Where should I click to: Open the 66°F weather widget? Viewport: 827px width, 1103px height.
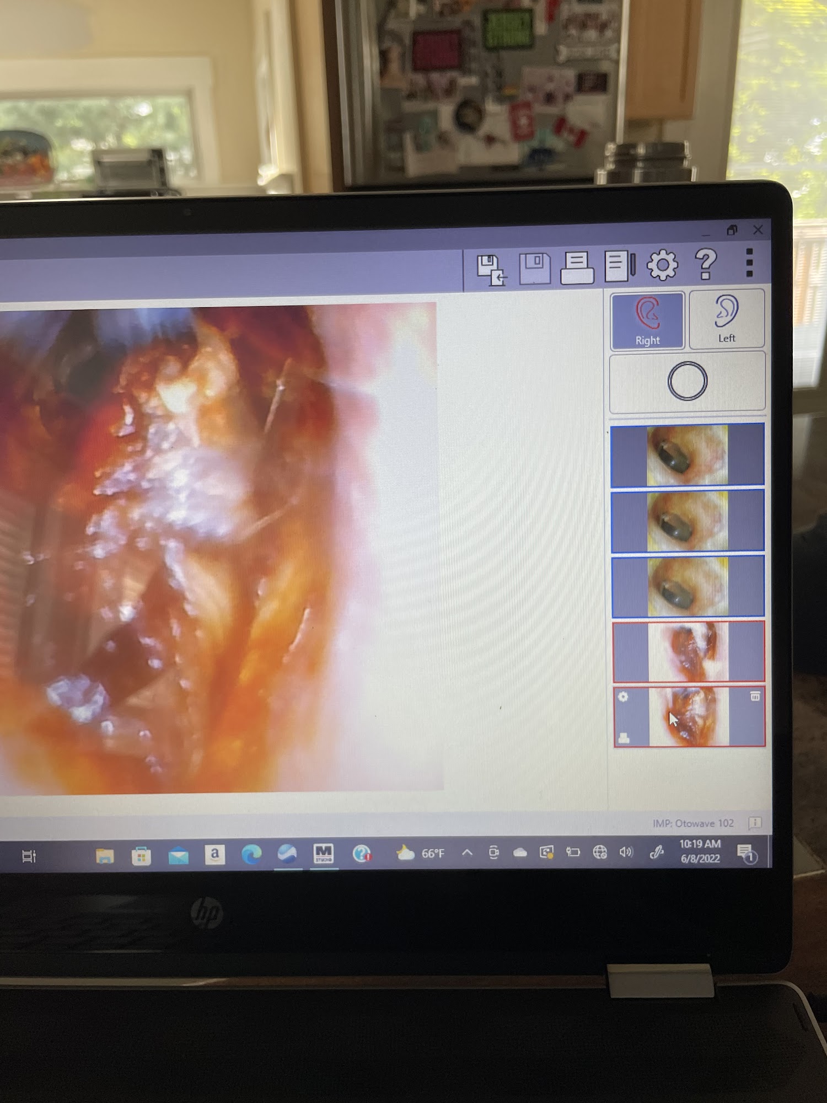[420, 853]
